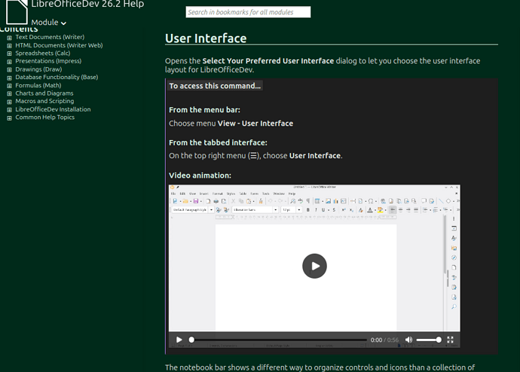Viewport: 520px width, 372px height.
Task: Click the LibreOffice document logo icon
Action: (x=17, y=12)
